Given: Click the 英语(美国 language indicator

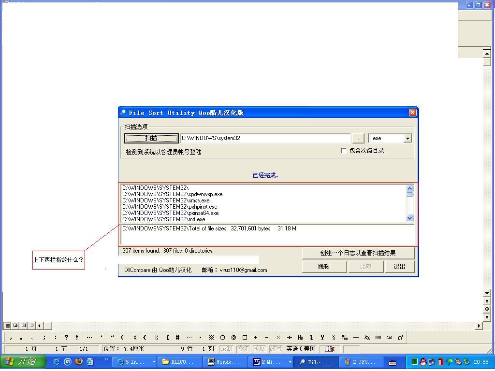Looking at the screenshot, I should (301, 349).
